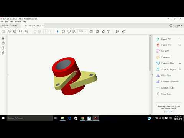184x138 pixels.
Task: Click the Zoom in plus icon
Action: (x=74, y=31)
